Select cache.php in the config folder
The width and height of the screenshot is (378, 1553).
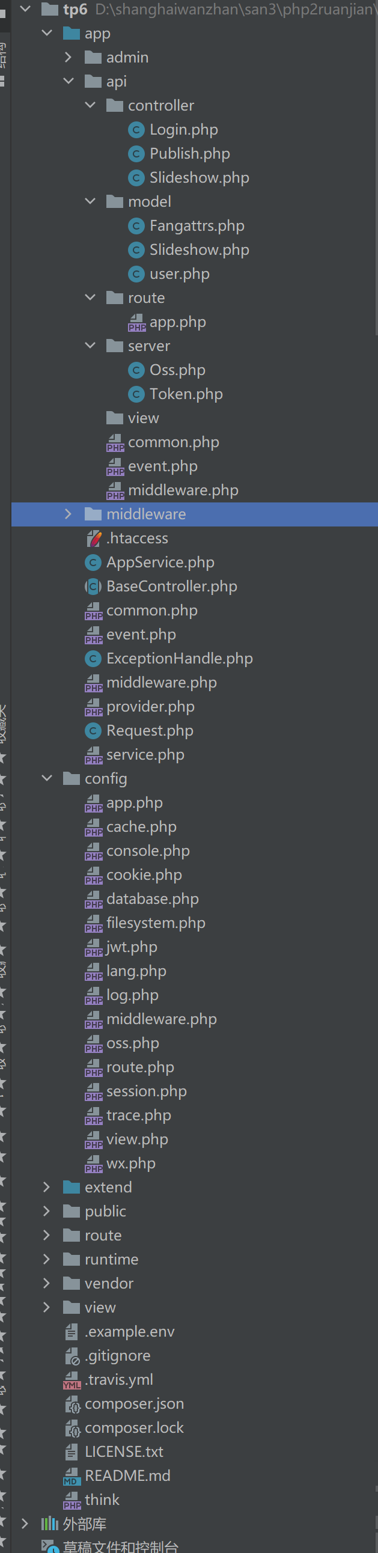coord(141,827)
